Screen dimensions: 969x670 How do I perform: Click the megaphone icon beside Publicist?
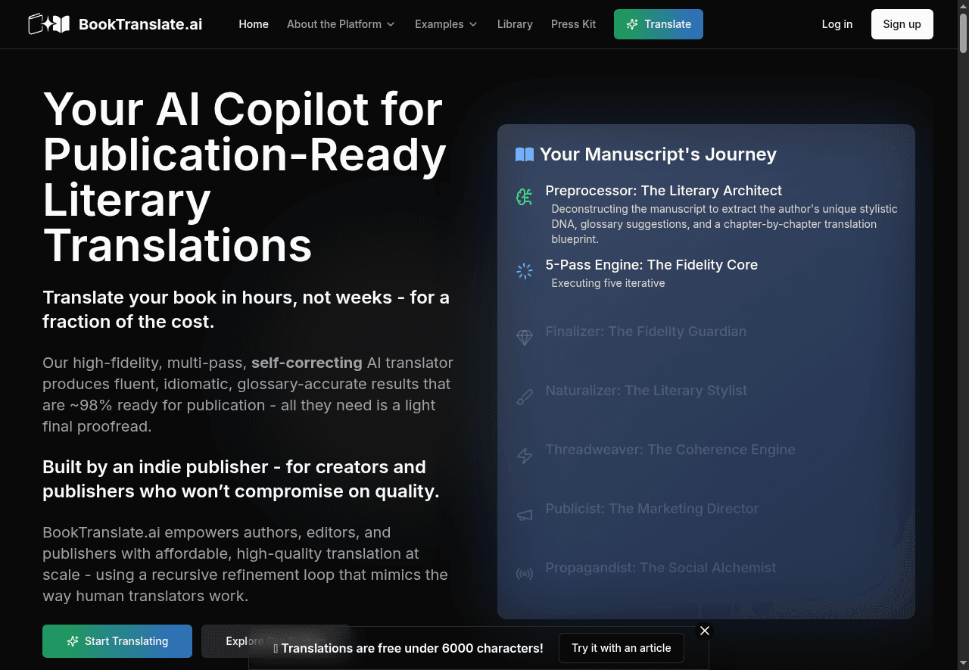tap(524, 515)
